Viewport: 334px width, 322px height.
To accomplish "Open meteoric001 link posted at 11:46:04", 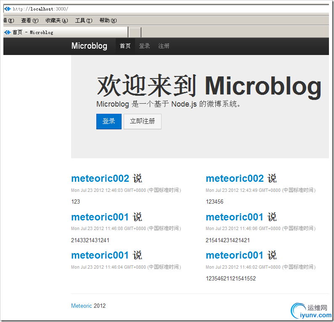I will 100,255.
